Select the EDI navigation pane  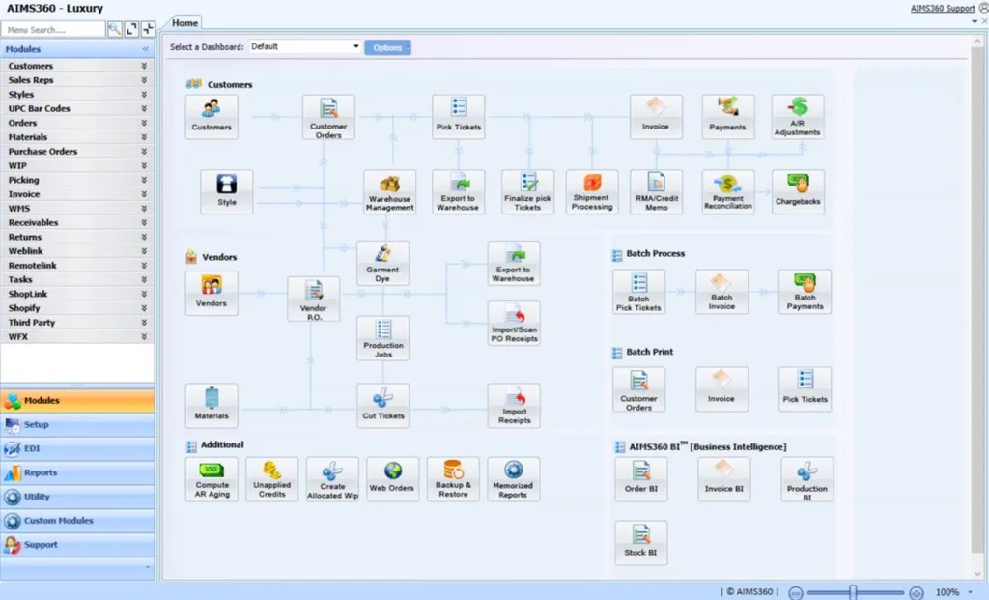pos(77,448)
